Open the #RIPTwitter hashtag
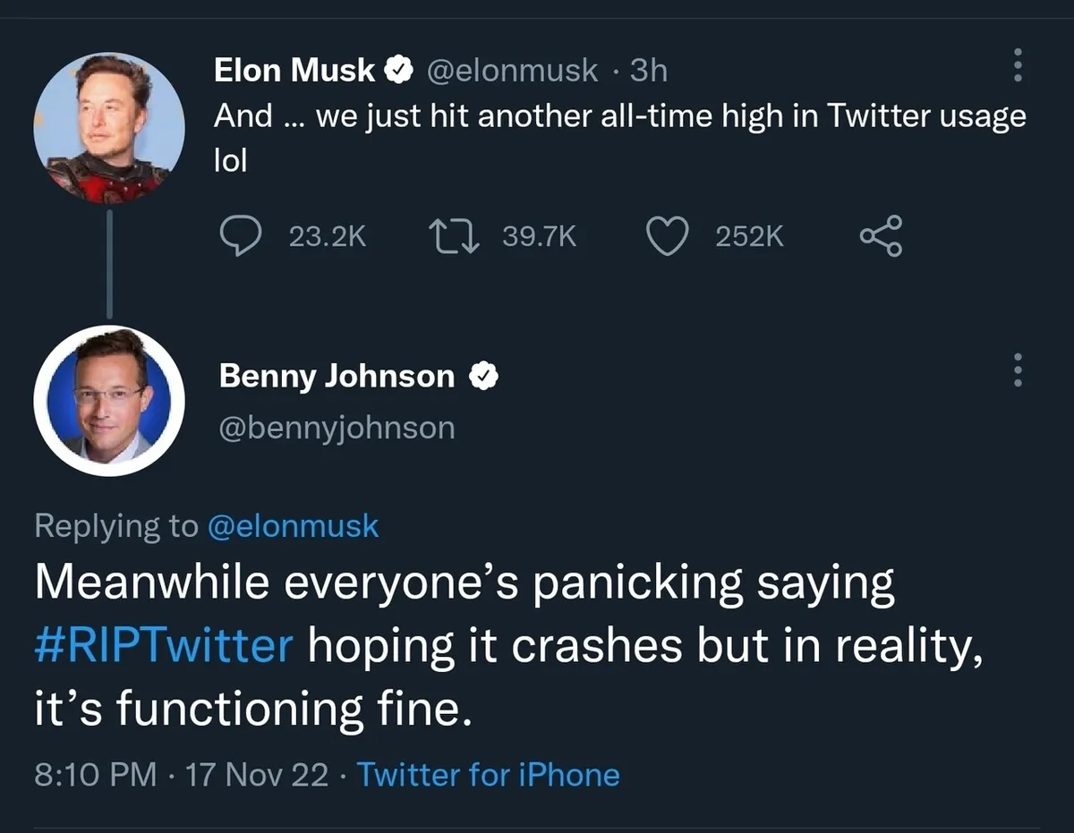The width and height of the screenshot is (1074, 833). tap(164, 645)
